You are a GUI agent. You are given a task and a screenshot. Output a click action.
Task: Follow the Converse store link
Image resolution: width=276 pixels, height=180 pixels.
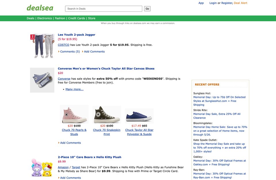pos(64,79)
